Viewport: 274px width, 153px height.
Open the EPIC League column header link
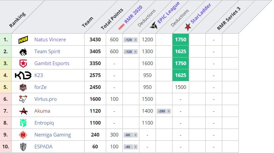tap(169, 12)
